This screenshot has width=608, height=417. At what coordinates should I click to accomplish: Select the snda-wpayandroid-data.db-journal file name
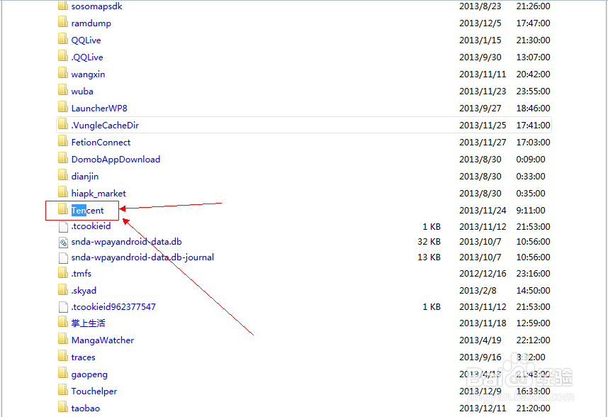tap(142, 257)
